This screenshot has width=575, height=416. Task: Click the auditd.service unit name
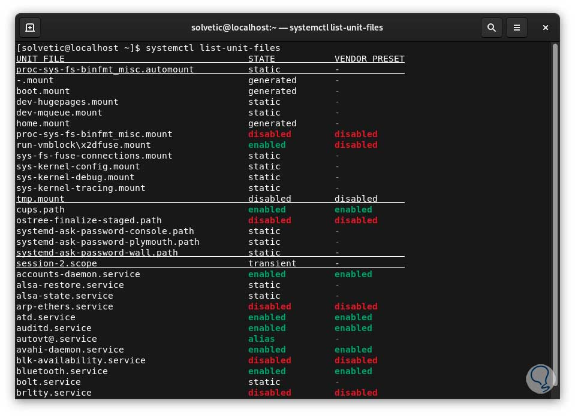(x=54, y=328)
